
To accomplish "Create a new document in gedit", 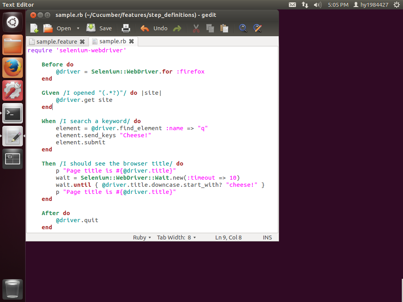I will [x=34, y=28].
